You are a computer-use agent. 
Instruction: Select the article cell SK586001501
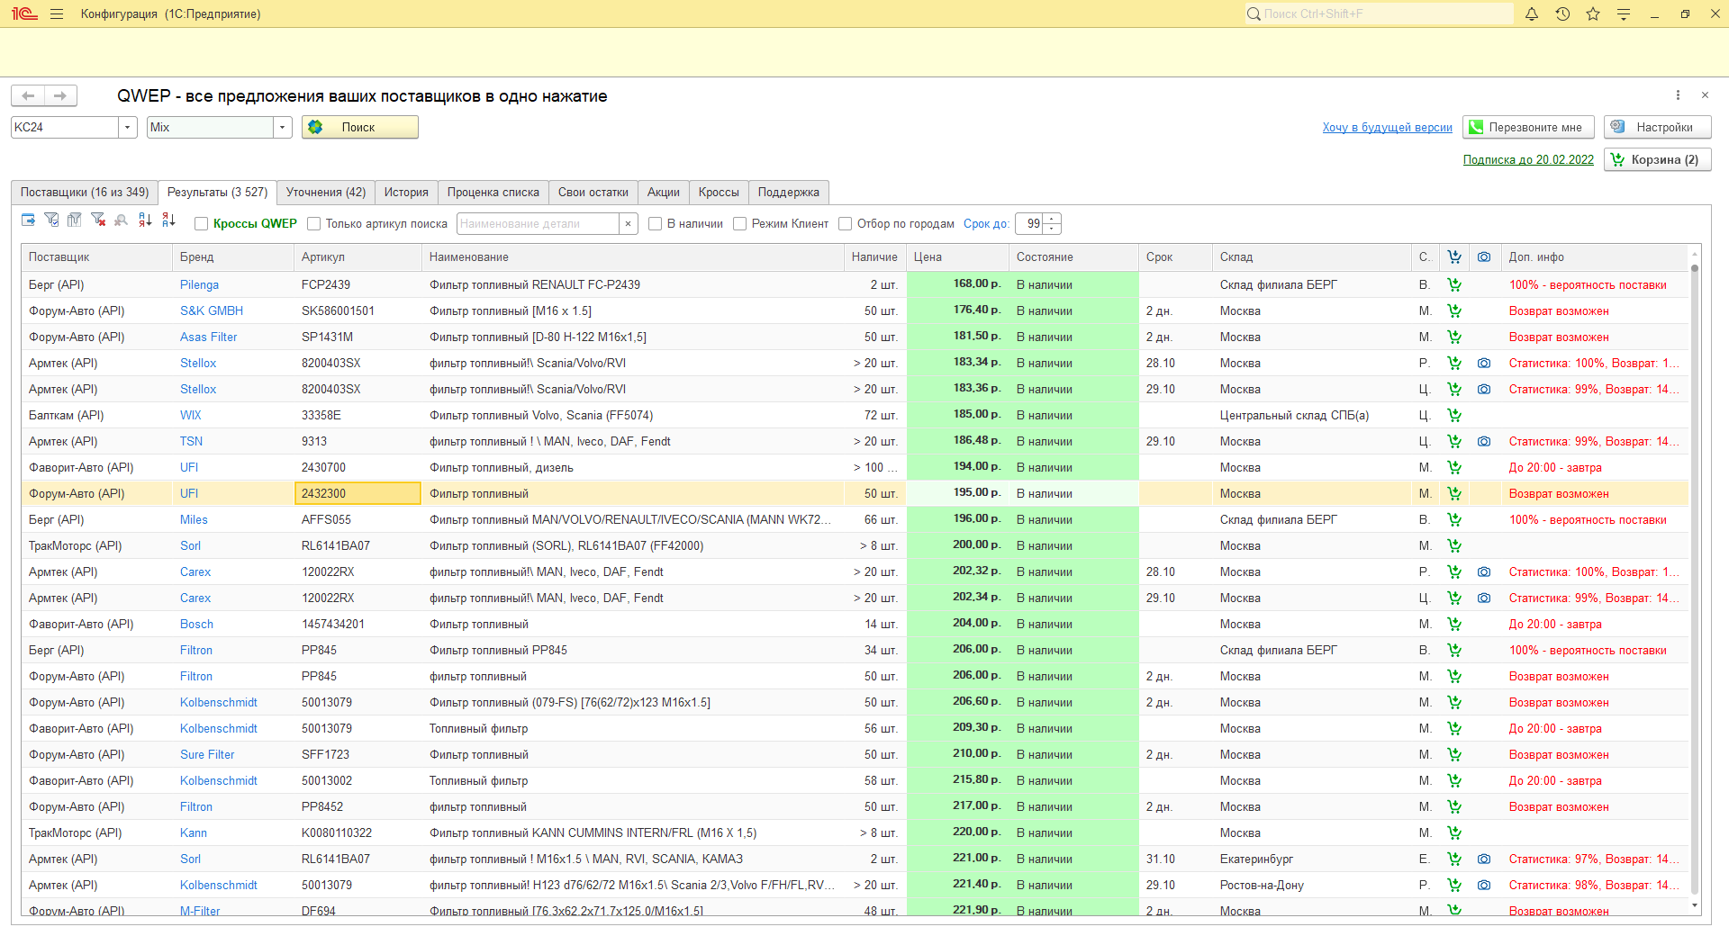tap(358, 310)
